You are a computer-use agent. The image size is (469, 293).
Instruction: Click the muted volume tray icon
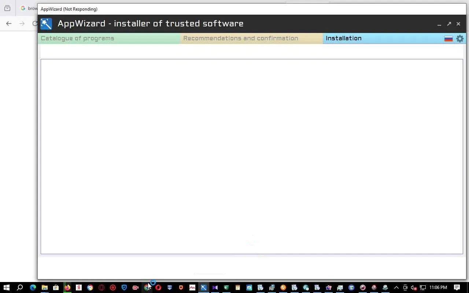click(x=414, y=288)
